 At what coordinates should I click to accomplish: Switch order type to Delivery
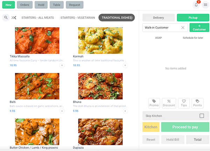[x=158, y=17]
